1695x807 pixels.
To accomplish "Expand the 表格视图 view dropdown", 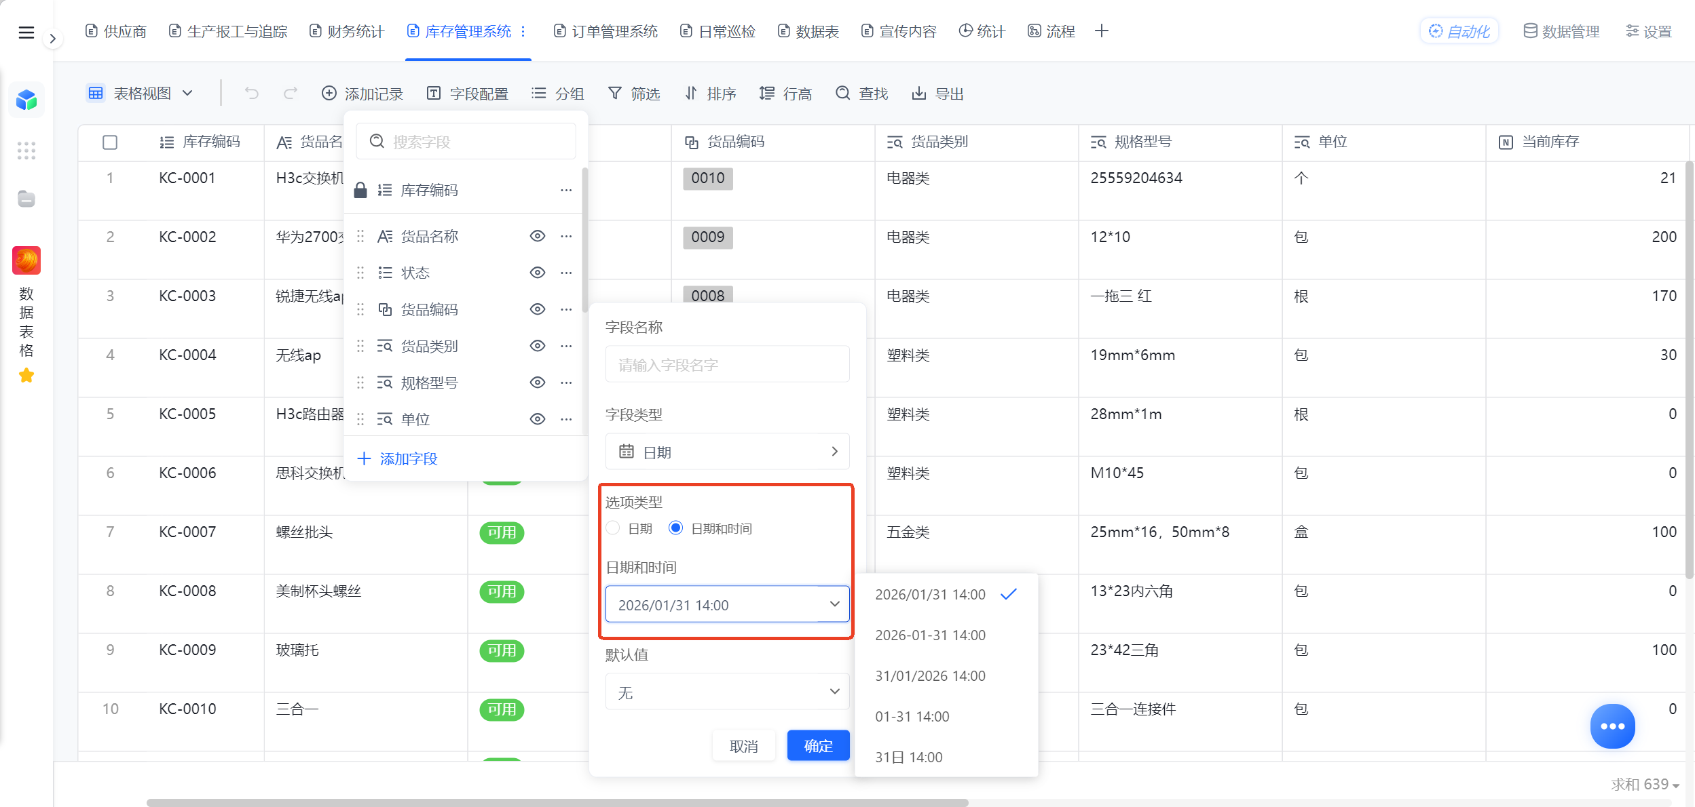I will 141,93.
